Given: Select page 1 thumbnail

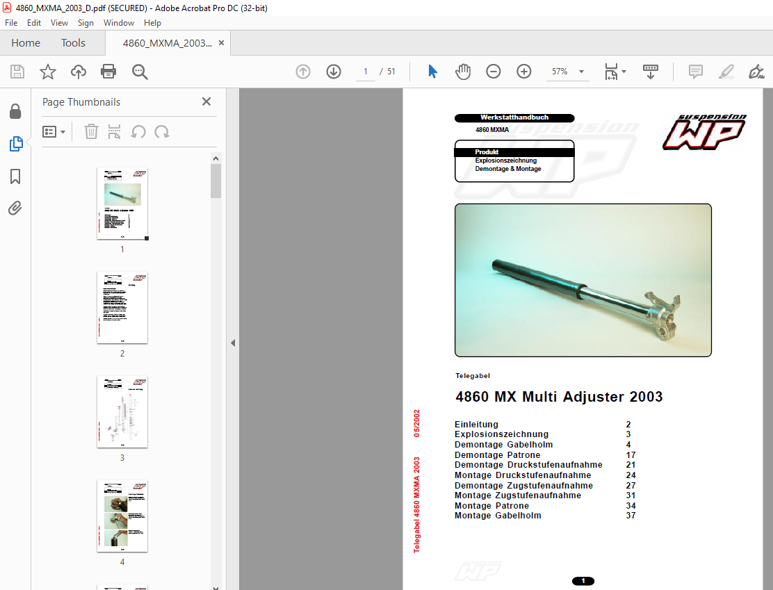Looking at the screenshot, I should click(122, 204).
